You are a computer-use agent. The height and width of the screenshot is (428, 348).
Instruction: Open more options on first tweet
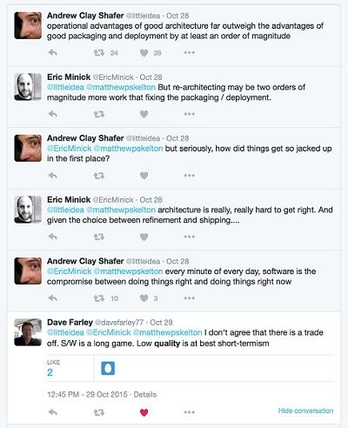coord(190,53)
